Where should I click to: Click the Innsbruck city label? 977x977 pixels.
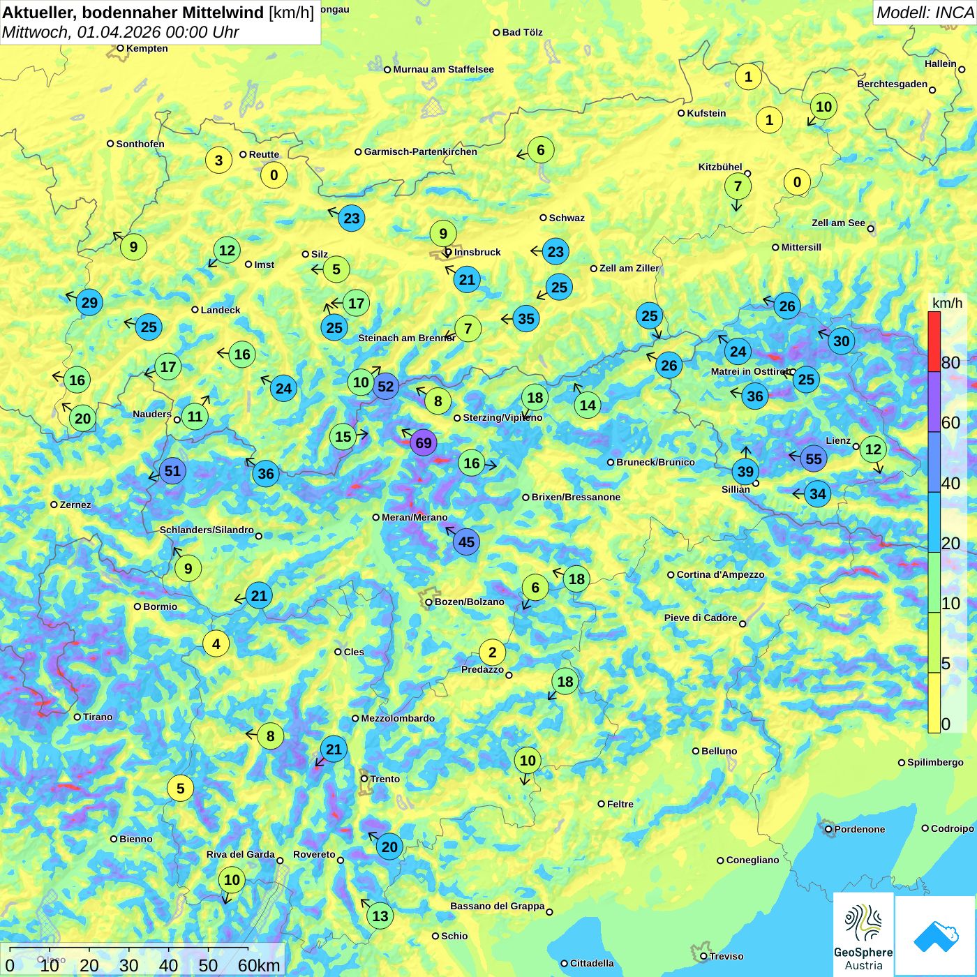tap(477, 252)
